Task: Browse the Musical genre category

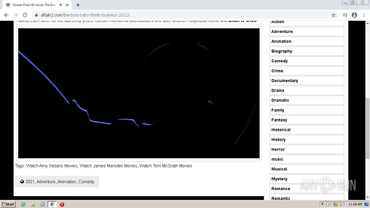Action: point(307,169)
